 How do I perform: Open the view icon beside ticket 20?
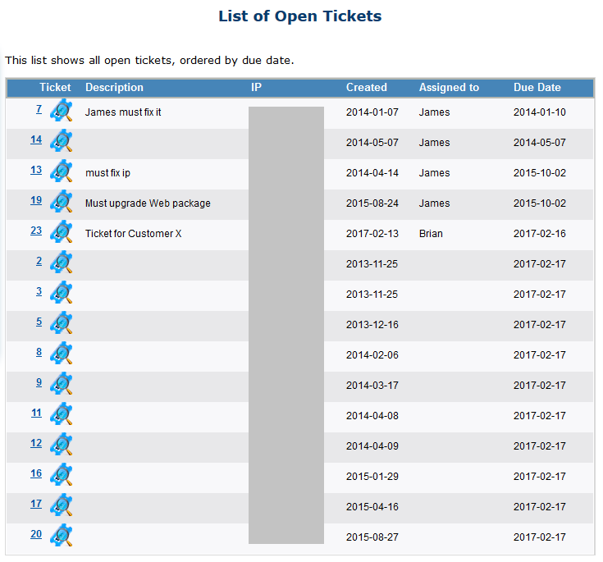[62, 536]
